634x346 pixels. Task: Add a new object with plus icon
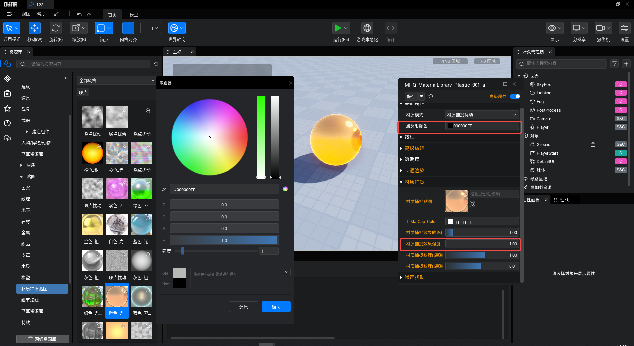(626, 64)
